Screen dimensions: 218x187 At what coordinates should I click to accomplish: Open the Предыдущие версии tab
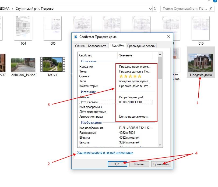click(141, 46)
